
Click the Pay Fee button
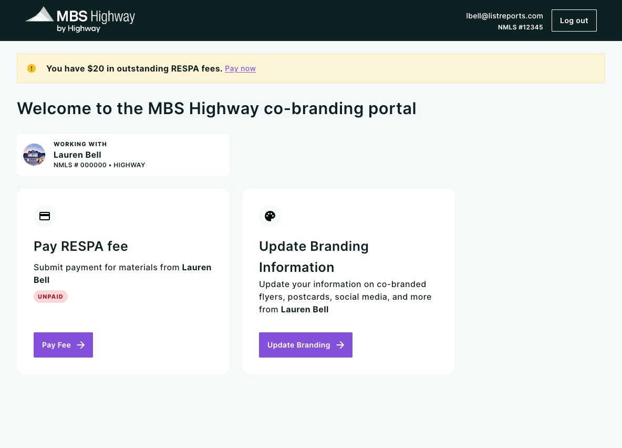click(63, 345)
